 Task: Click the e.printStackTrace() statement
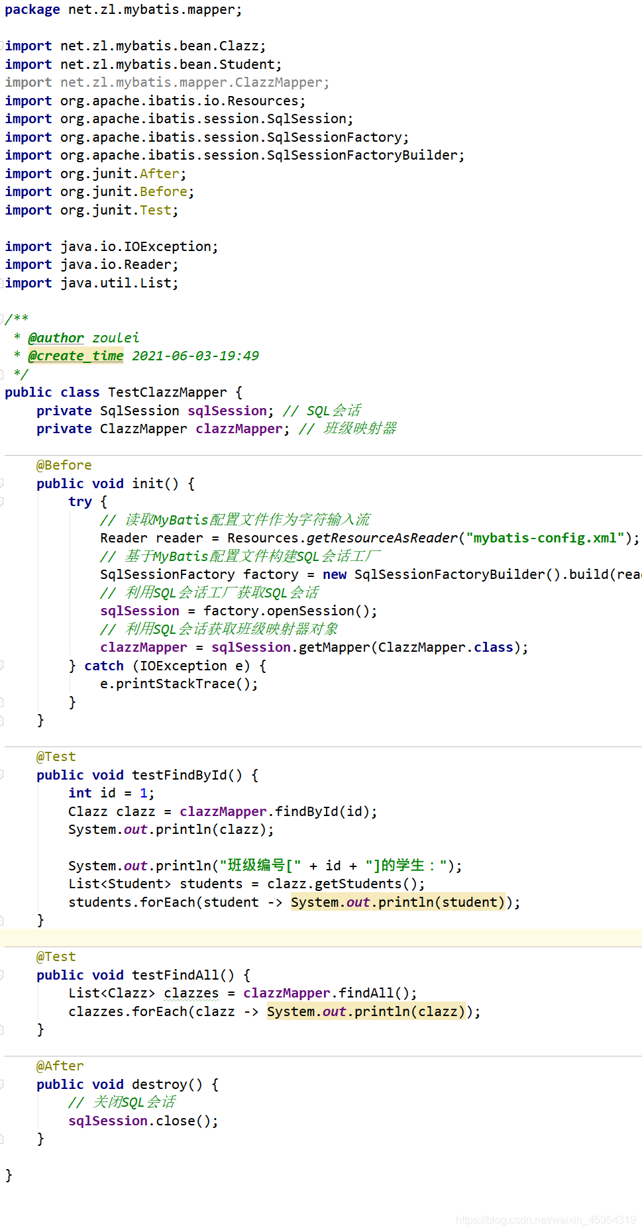(x=179, y=684)
